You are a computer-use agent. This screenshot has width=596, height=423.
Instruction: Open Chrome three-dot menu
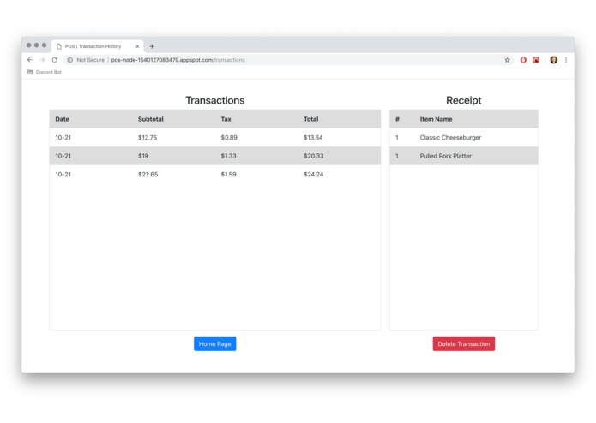[x=566, y=60]
